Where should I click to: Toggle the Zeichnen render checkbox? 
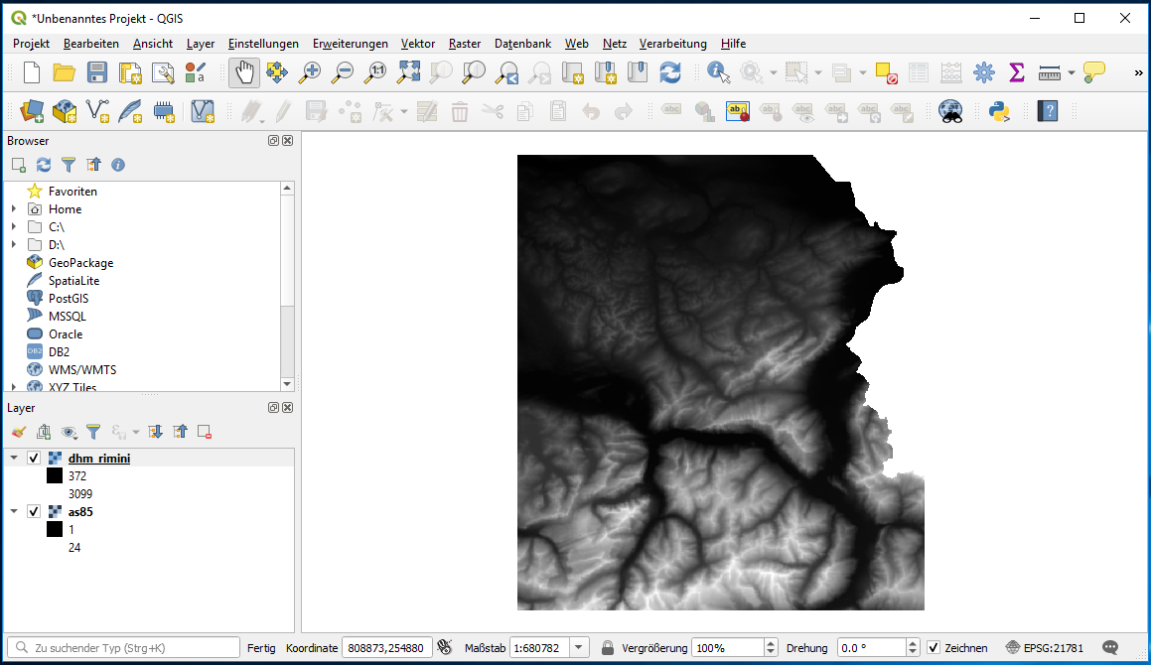pyautogui.click(x=934, y=648)
